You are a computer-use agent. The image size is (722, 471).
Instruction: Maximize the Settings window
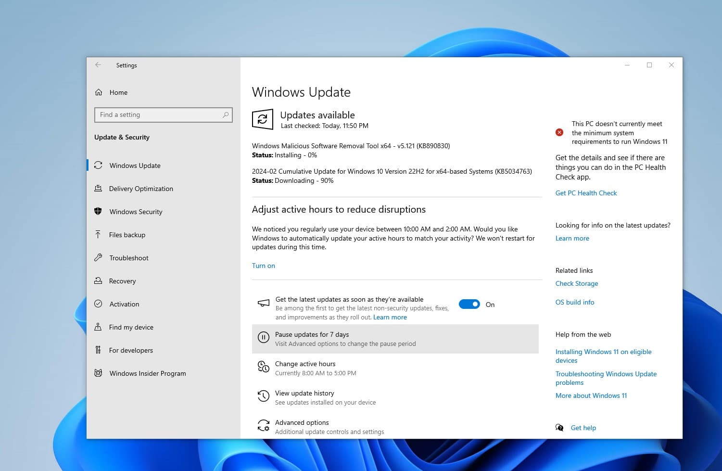649,65
